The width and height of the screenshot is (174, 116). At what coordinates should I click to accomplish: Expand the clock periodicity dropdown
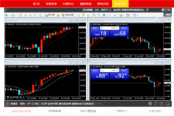(x=131, y=15)
